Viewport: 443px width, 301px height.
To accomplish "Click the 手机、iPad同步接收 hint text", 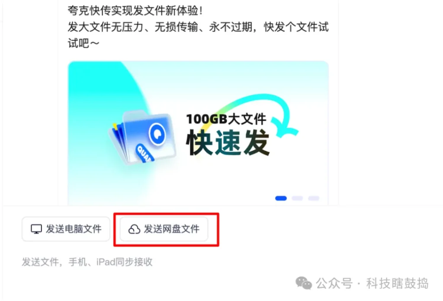I will point(110,262).
